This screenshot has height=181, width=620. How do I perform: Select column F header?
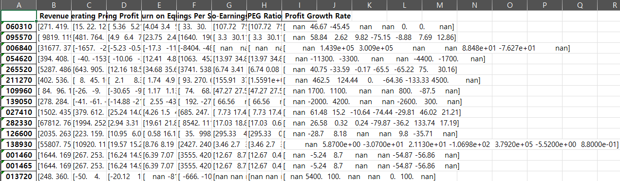(x=194, y=5)
